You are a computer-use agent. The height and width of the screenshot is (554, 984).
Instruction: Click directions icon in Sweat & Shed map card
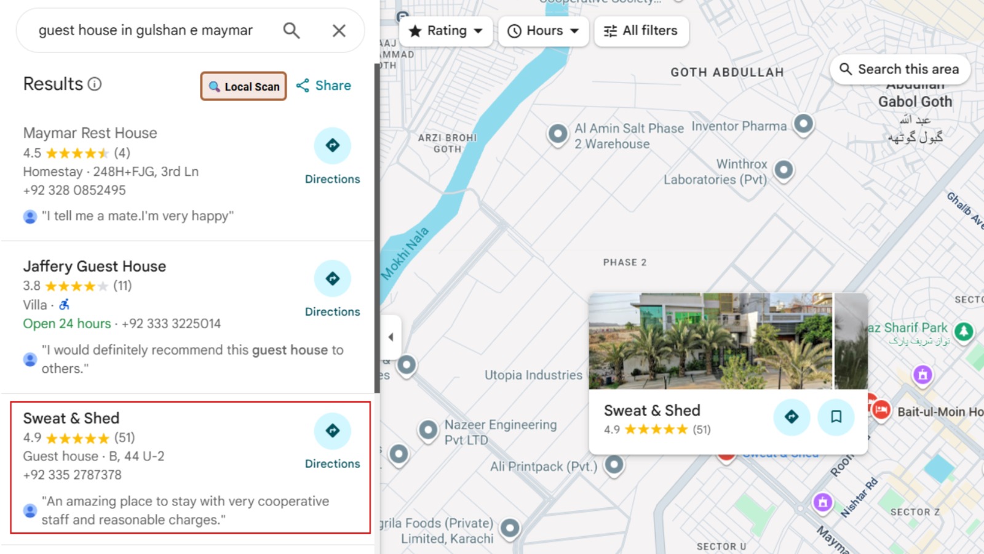click(x=792, y=417)
